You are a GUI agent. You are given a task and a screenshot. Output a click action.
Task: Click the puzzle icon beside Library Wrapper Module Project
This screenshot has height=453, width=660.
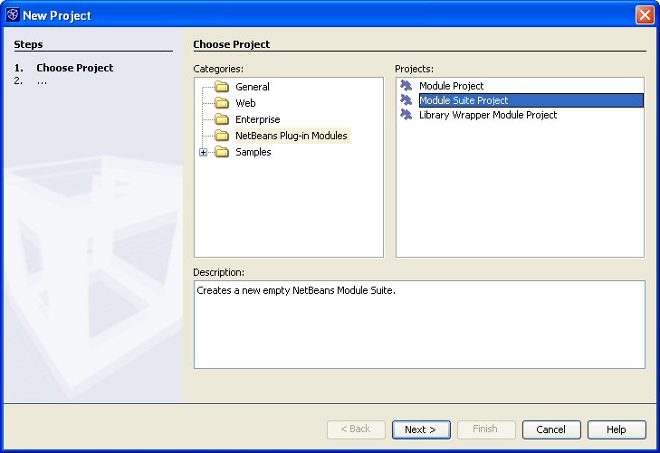coord(407,114)
